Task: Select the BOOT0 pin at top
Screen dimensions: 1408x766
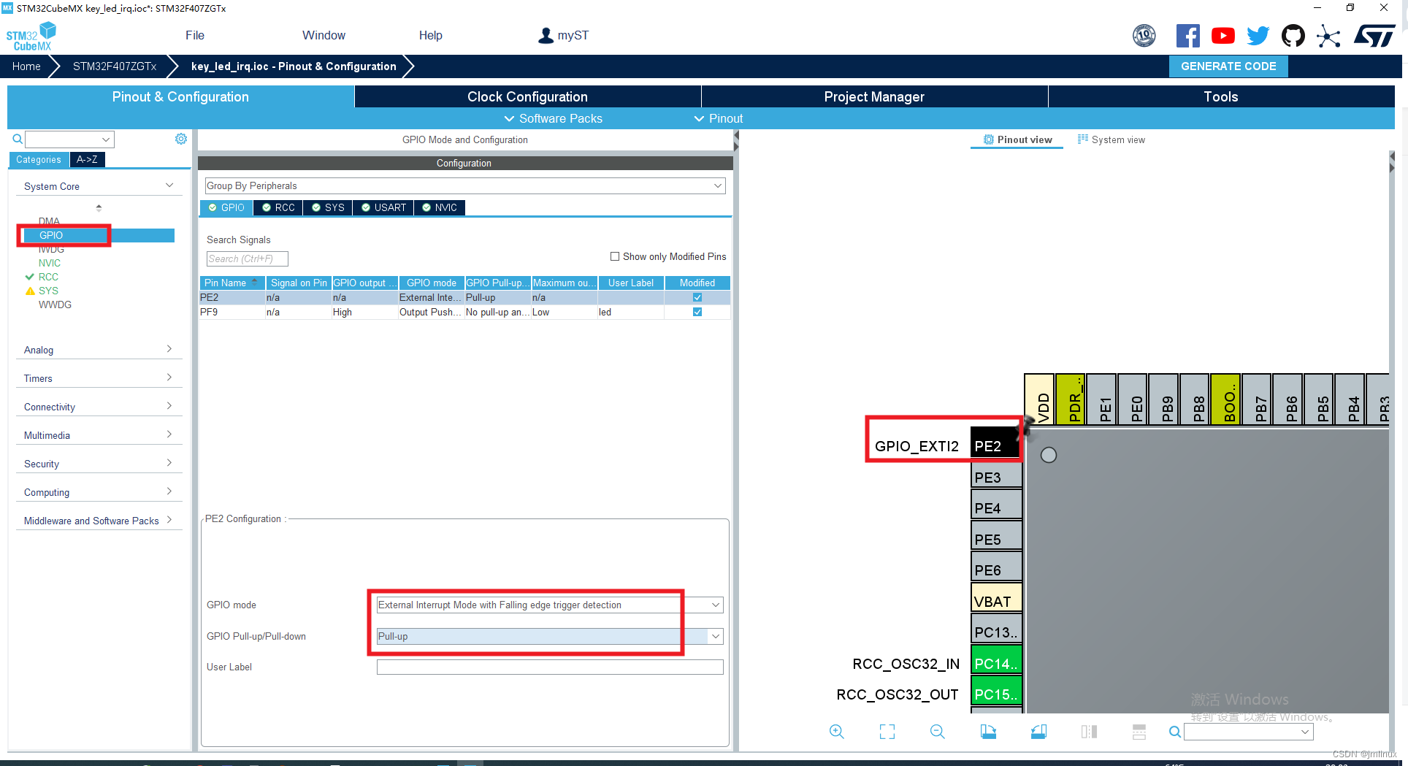Action: tap(1226, 399)
